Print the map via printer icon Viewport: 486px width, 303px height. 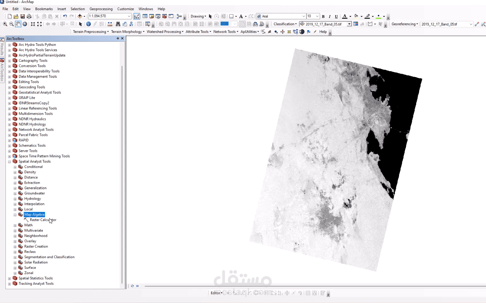pos(29,16)
